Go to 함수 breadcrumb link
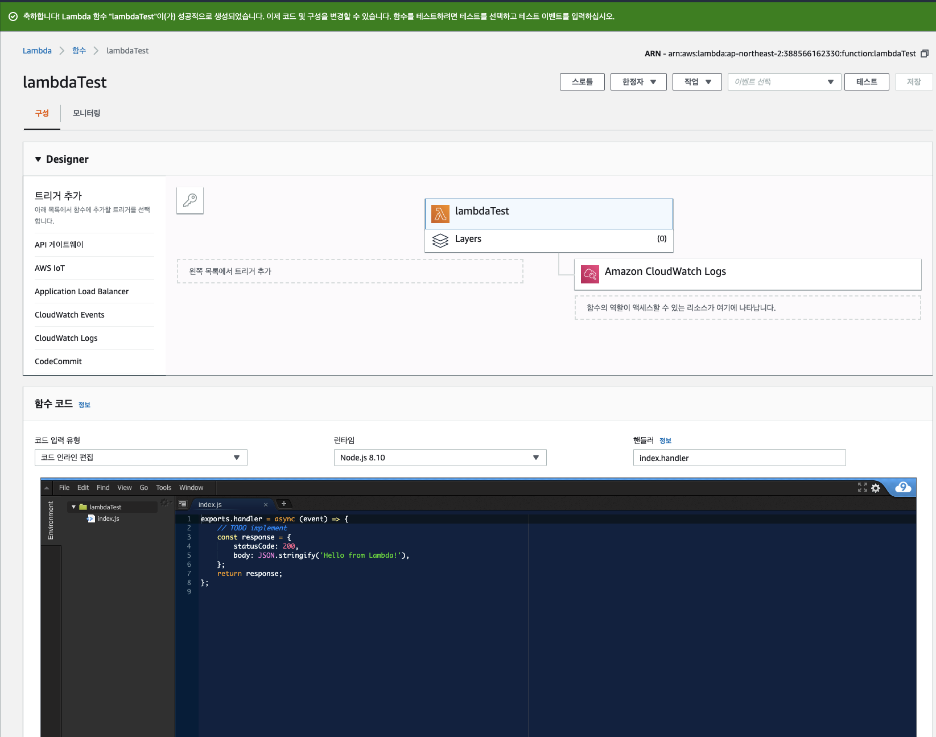 [79, 51]
